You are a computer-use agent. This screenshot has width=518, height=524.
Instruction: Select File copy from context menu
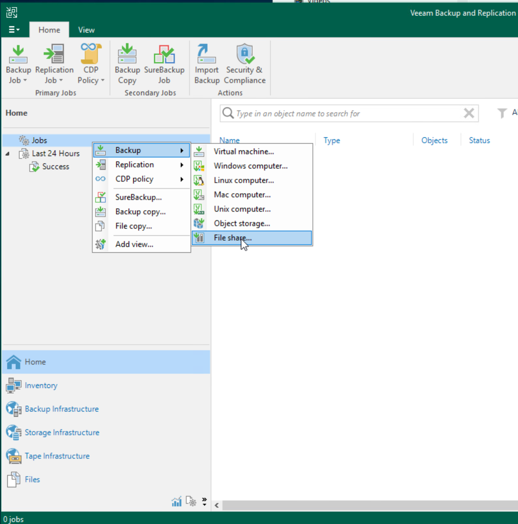142,226
